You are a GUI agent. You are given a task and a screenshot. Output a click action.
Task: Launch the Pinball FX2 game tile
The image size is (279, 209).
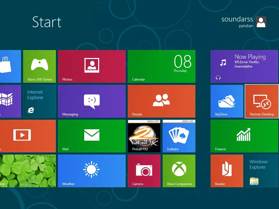click(144, 136)
